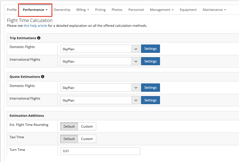Expand the Management tab menu
This screenshot has width=239, height=162.
coord(162,10)
